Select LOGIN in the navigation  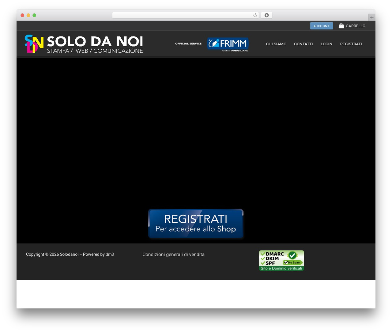tap(326, 44)
